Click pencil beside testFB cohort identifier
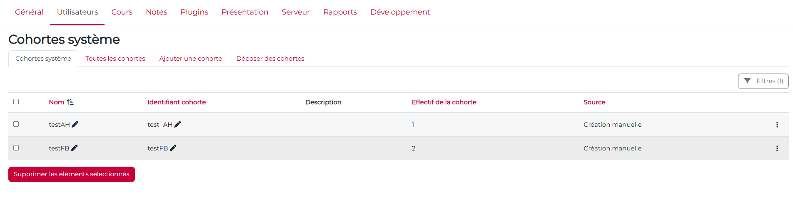The width and height of the screenshot is (793, 197). pyautogui.click(x=173, y=148)
